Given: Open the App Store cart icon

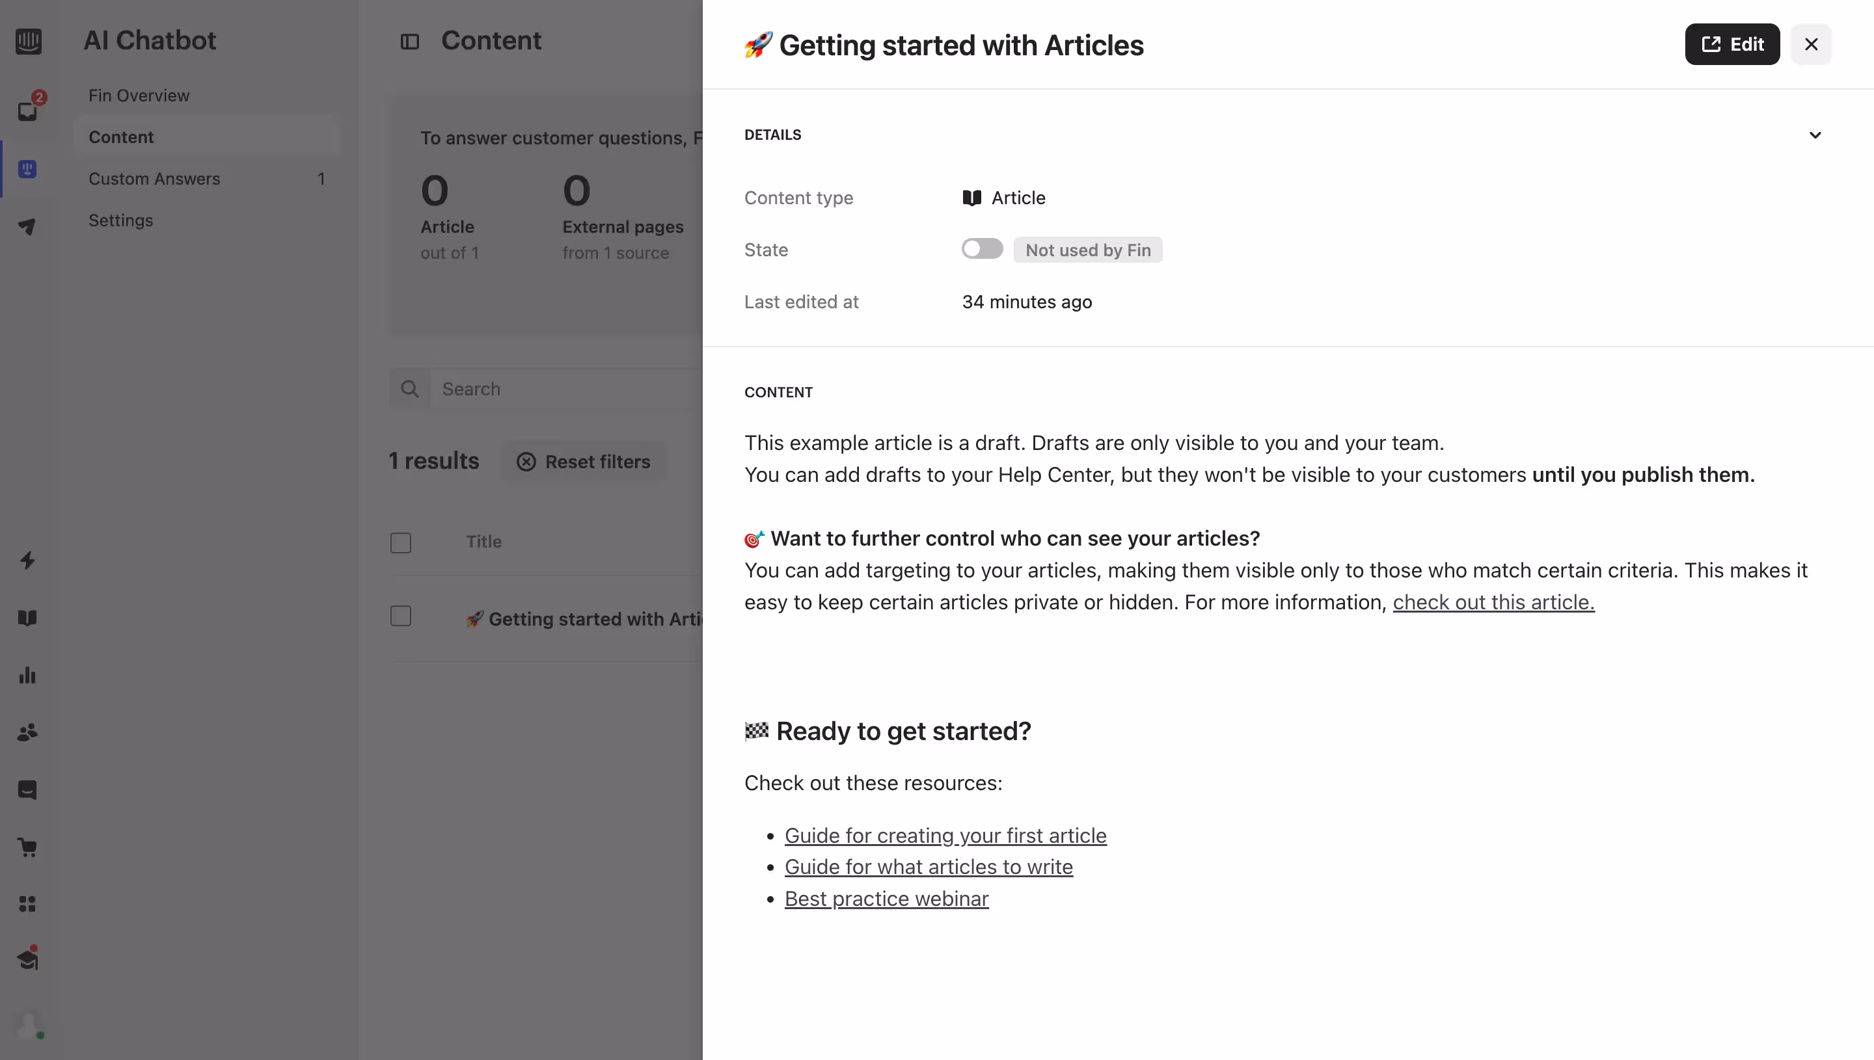Looking at the screenshot, I should [29, 847].
